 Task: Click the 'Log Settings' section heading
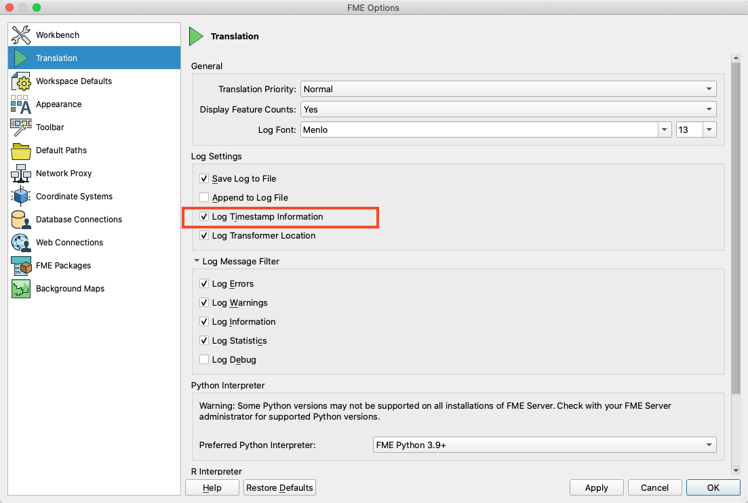[216, 157]
